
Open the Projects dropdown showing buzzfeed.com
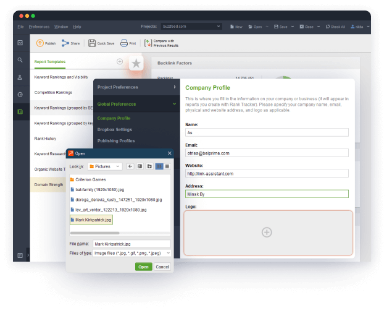click(x=191, y=27)
